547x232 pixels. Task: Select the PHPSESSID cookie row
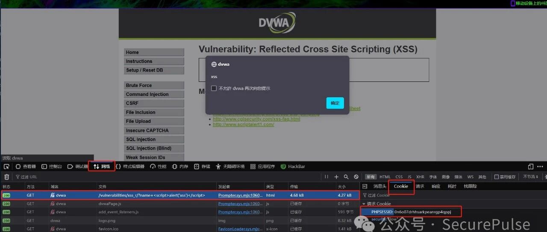click(454, 212)
